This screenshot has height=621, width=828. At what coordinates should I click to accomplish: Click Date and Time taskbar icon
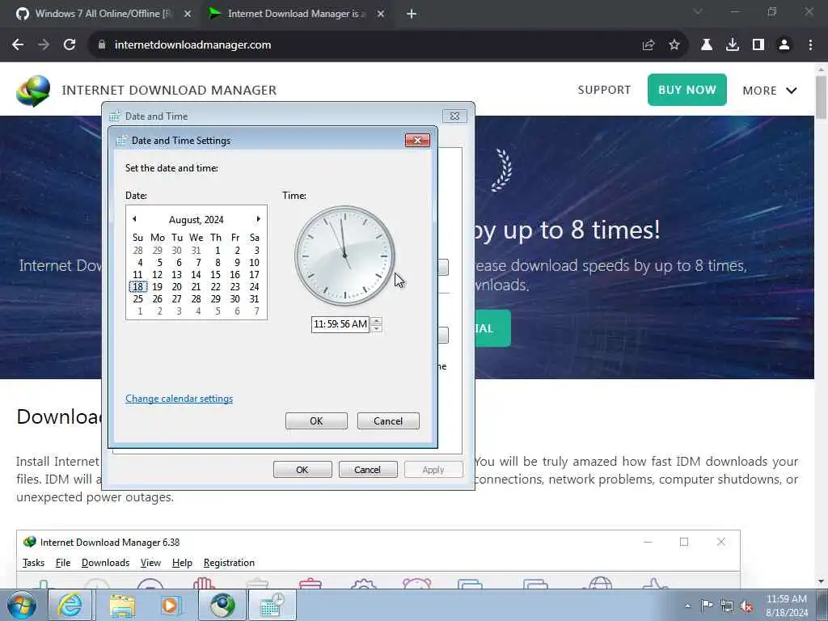point(272,605)
